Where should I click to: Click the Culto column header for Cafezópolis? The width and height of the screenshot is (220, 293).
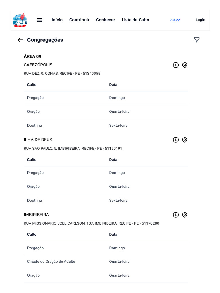32,85
